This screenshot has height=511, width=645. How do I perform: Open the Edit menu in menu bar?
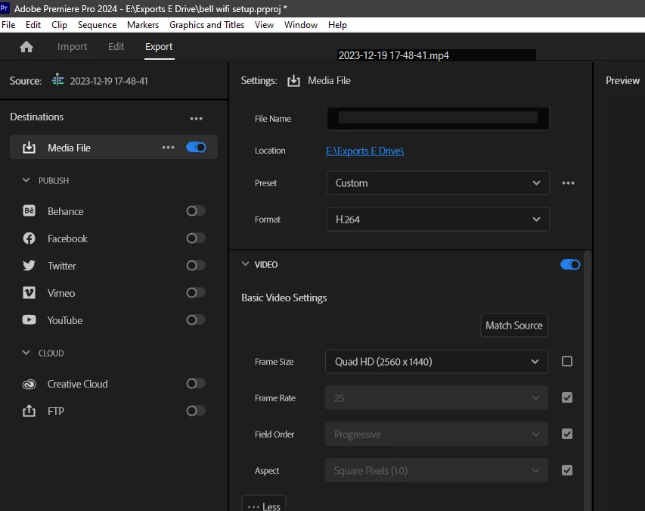(x=33, y=25)
